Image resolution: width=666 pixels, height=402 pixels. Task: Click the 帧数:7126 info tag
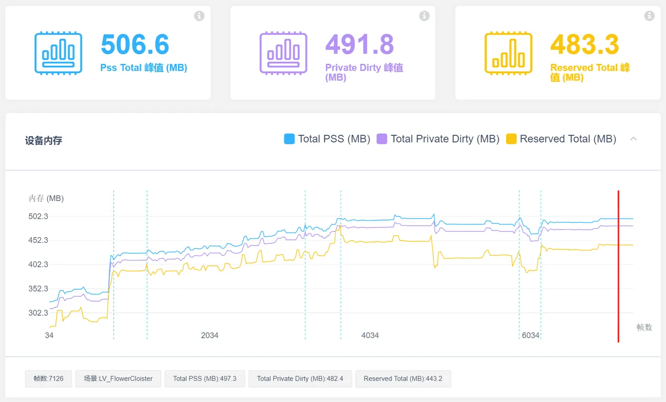[x=49, y=379]
